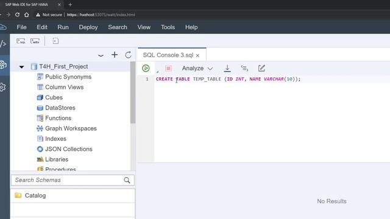Open the View menu
The width and height of the screenshot is (390, 219).
[x=144, y=27]
